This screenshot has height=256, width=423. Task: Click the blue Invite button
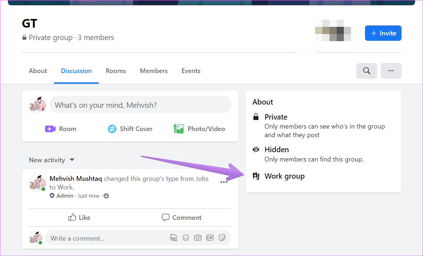(x=383, y=33)
